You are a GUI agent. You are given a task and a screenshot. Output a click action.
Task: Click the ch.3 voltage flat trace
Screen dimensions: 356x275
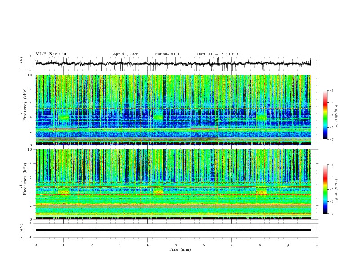[x=173, y=230]
